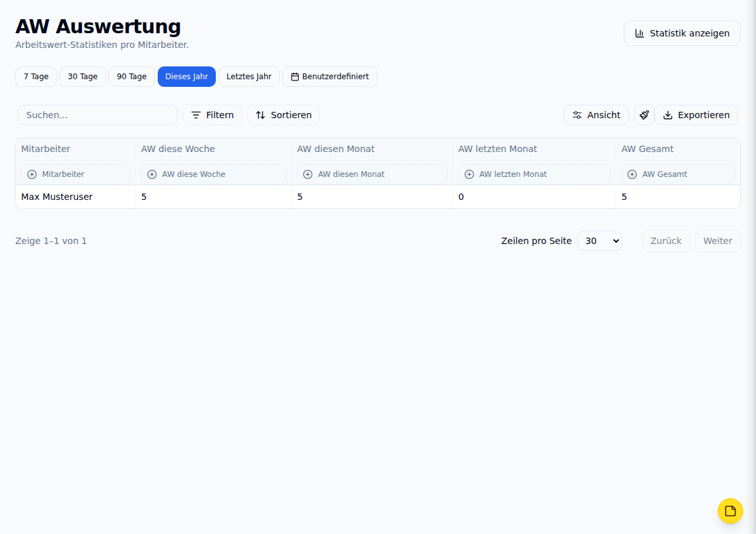Select the Dieses Jahr range

pyautogui.click(x=186, y=77)
